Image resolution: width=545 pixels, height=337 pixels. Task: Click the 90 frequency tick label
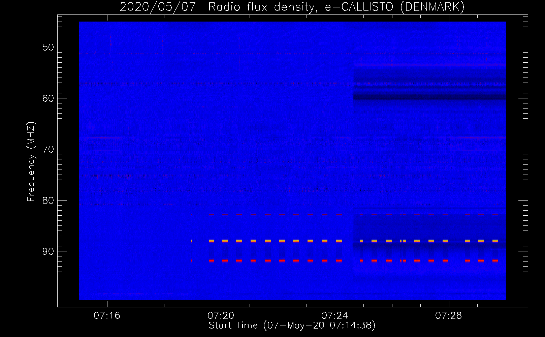[x=48, y=252]
